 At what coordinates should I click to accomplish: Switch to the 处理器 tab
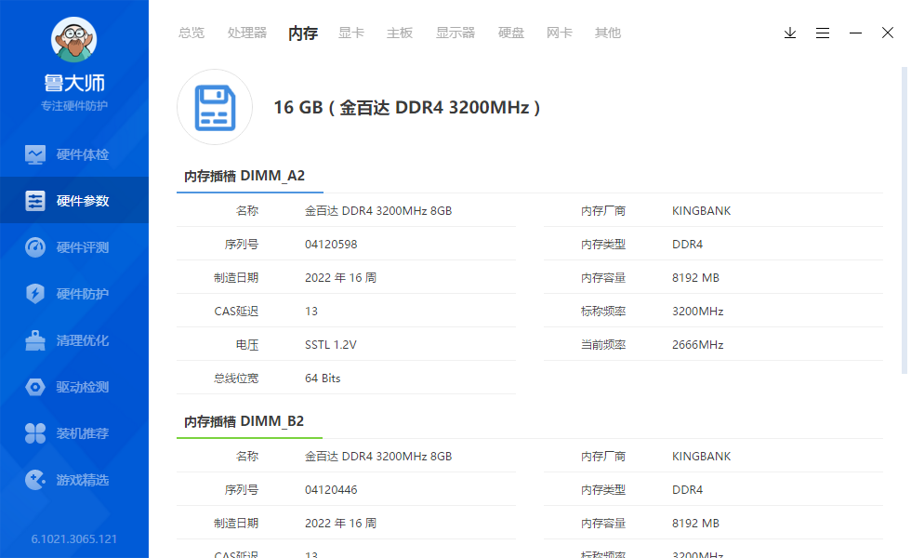pyautogui.click(x=247, y=33)
